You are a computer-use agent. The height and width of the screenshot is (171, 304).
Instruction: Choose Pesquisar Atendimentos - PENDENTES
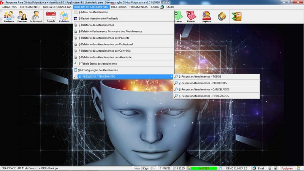[203, 83]
